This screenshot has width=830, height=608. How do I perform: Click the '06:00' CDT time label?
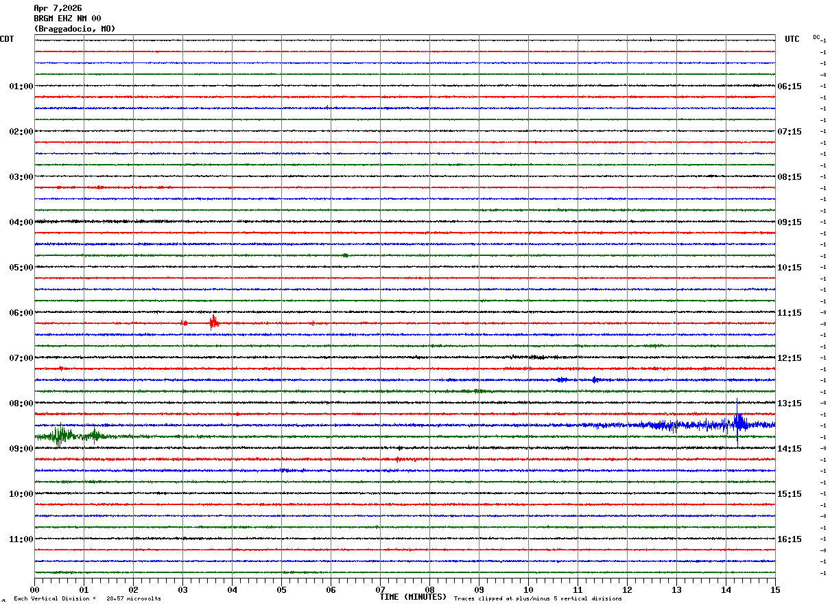click(21, 313)
